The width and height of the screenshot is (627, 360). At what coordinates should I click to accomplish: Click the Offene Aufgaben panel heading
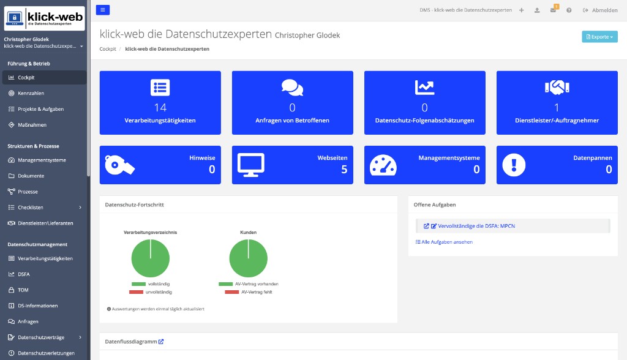[435, 204]
